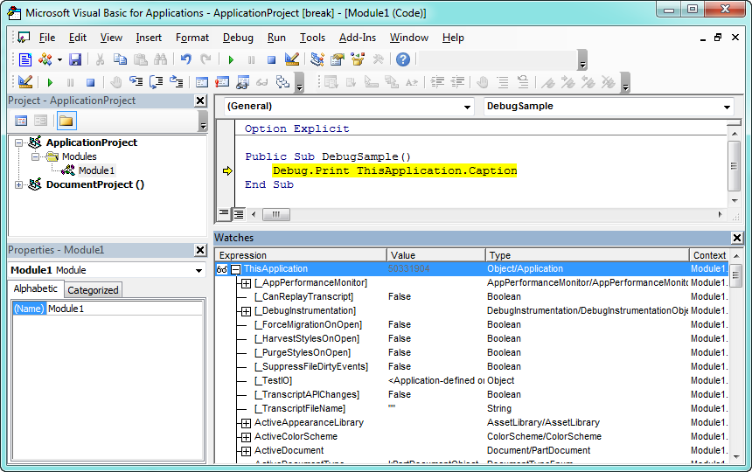Click Design Mode icon in Debug toolbar
Image resolution: width=752 pixels, height=472 pixels.
25,82
